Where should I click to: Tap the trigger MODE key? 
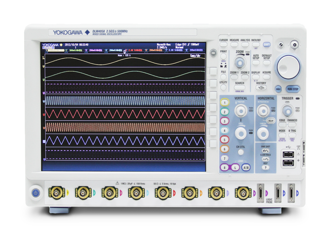pos(282,135)
